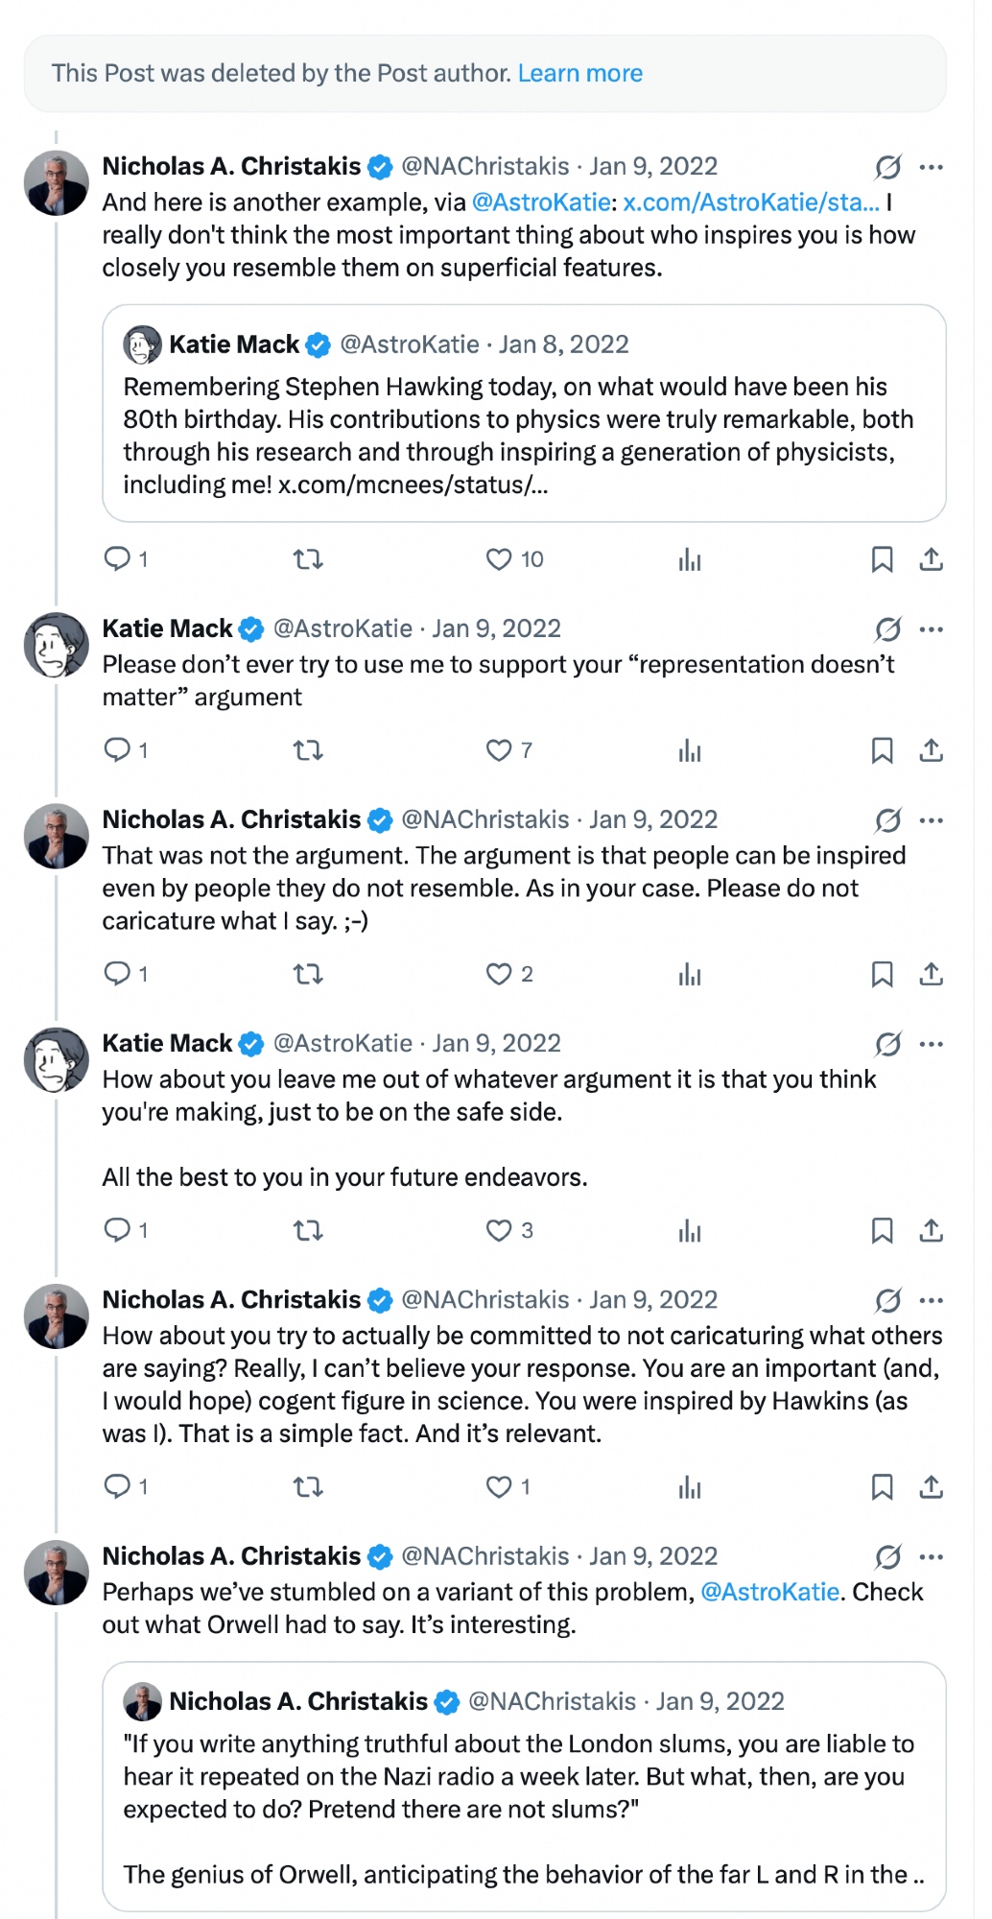Open Katie Mack's profile avatar in first reply

[x=57, y=645]
